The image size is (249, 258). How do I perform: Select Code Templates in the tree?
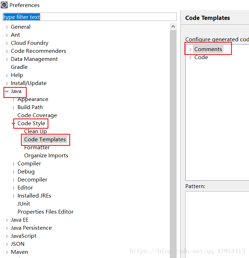[x=45, y=139]
